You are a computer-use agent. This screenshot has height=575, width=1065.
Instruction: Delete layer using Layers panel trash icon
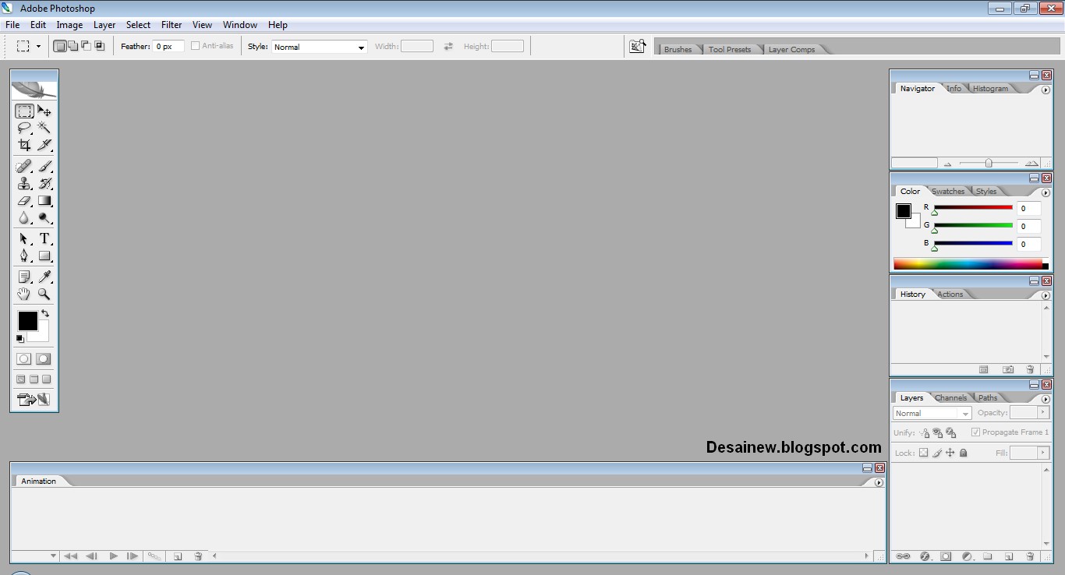tap(1030, 556)
